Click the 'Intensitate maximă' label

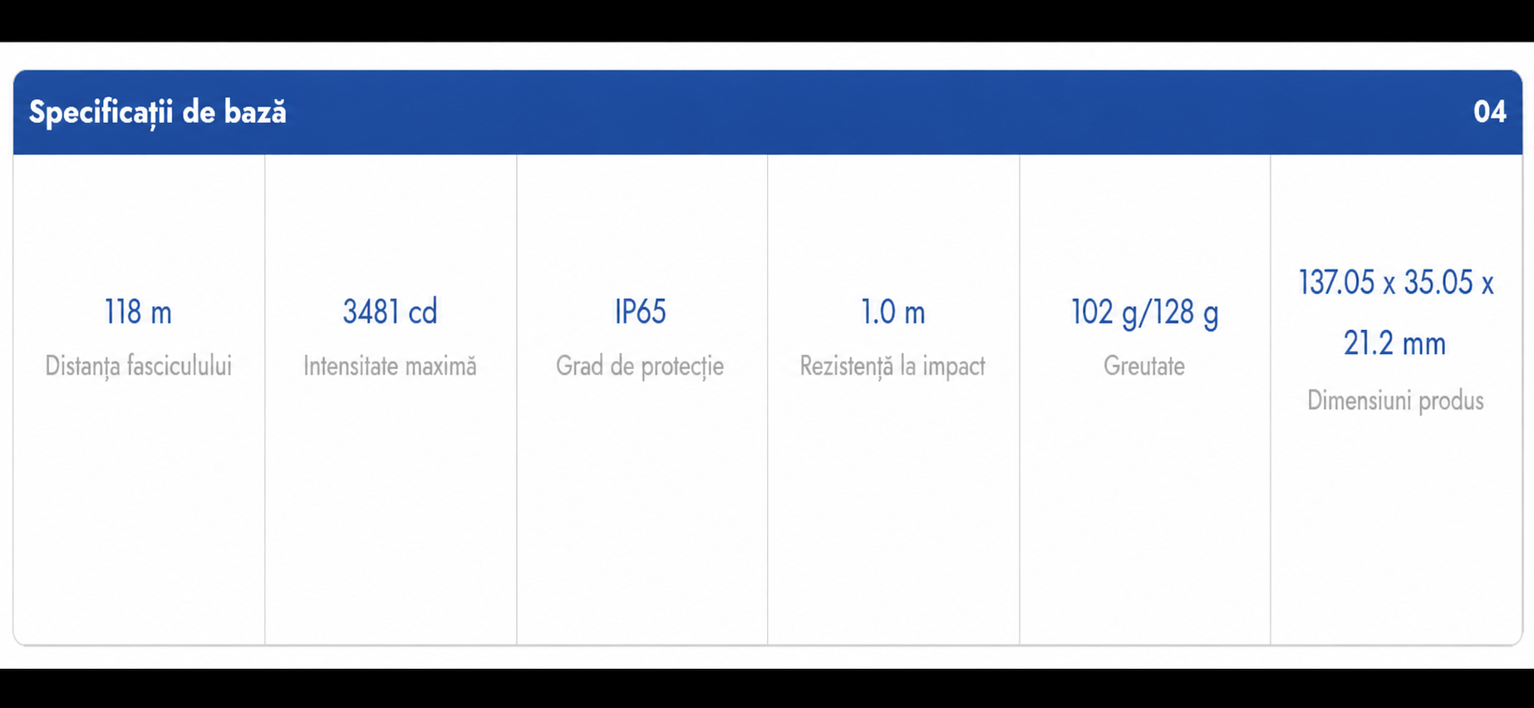pos(390,366)
